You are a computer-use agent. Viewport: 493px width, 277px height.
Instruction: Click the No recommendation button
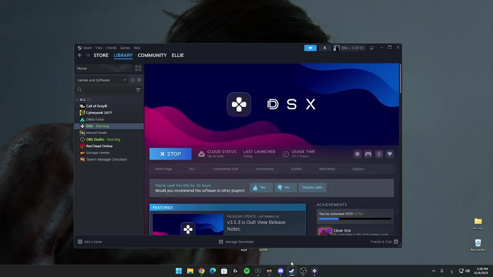coord(285,187)
